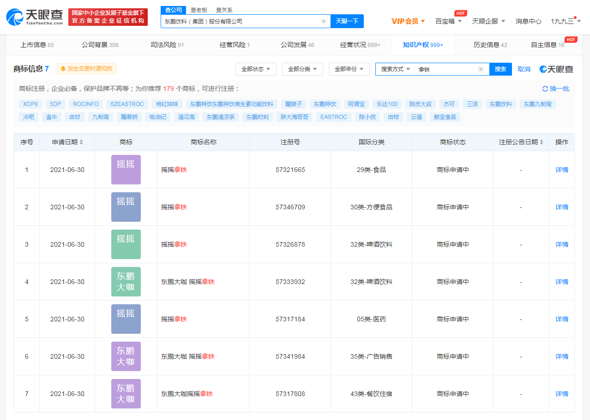
Task: Open the 上市信息 tab
Action: point(37,45)
